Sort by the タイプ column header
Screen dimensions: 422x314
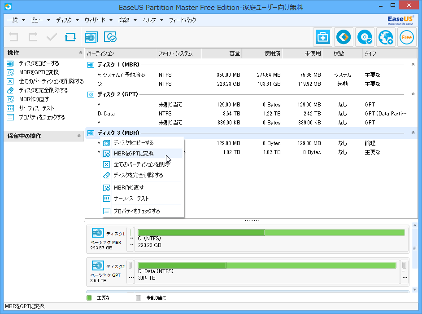[x=390, y=53]
